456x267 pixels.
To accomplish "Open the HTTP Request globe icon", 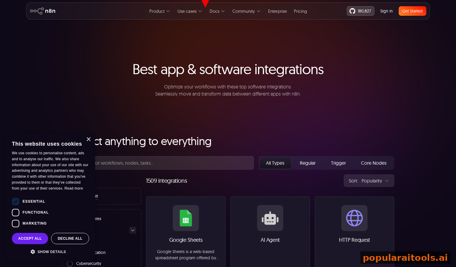I will click(x=354, y=218).
